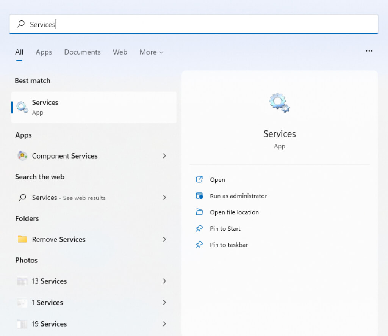Select the Web search filter tab
This screenshot has height=336, width=388.
coord(120,52)
